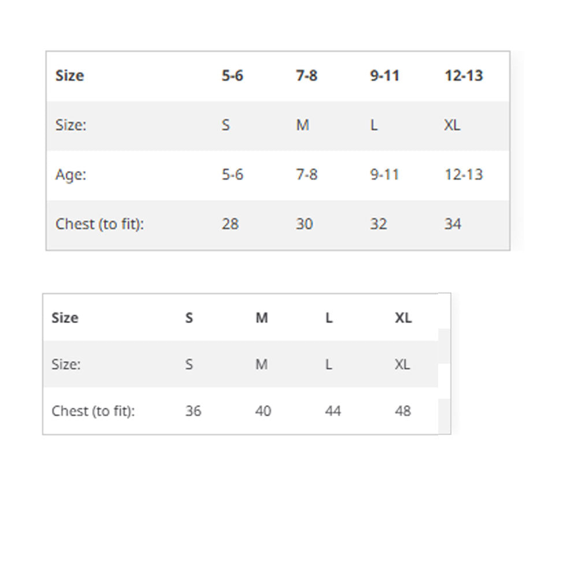Click 'Chest (to fit):' label in upper table
Viewport: 578px width, 578px height.
99,224
